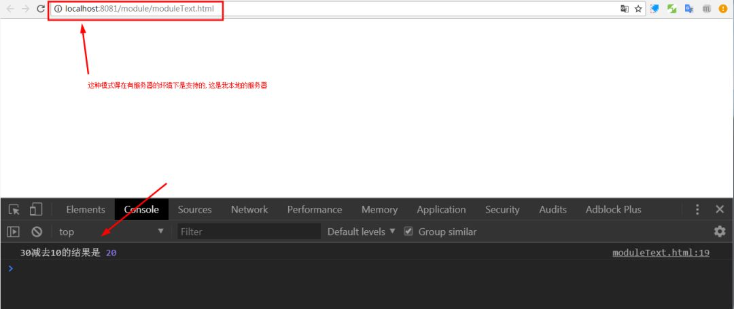Viewport: 734px width, 309px height.
Task: Bookmark this page with star icon
Action: click(638, 8)
